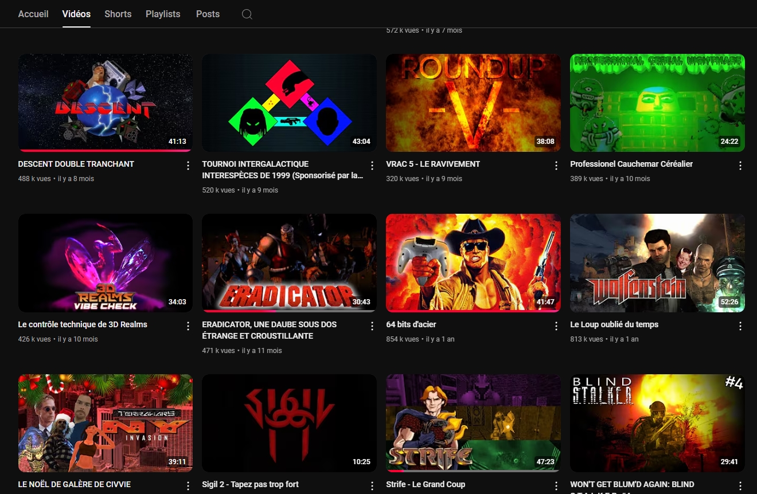Open options menu for DESCENT DOUBLE TRANCHANT

coord(188,166)
